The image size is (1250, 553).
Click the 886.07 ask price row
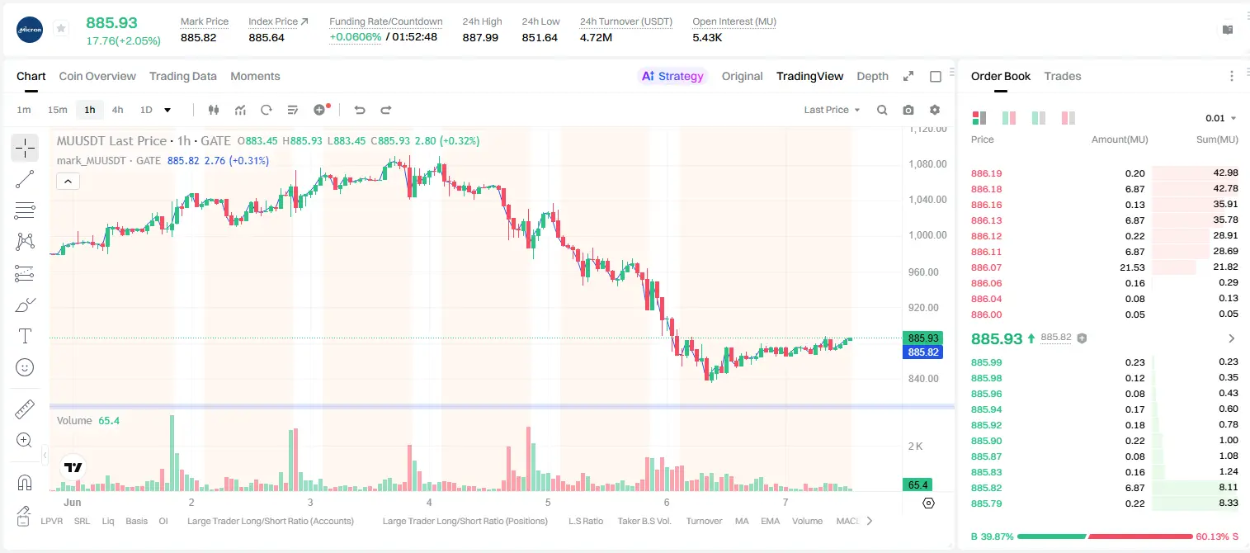(1105, 267)
